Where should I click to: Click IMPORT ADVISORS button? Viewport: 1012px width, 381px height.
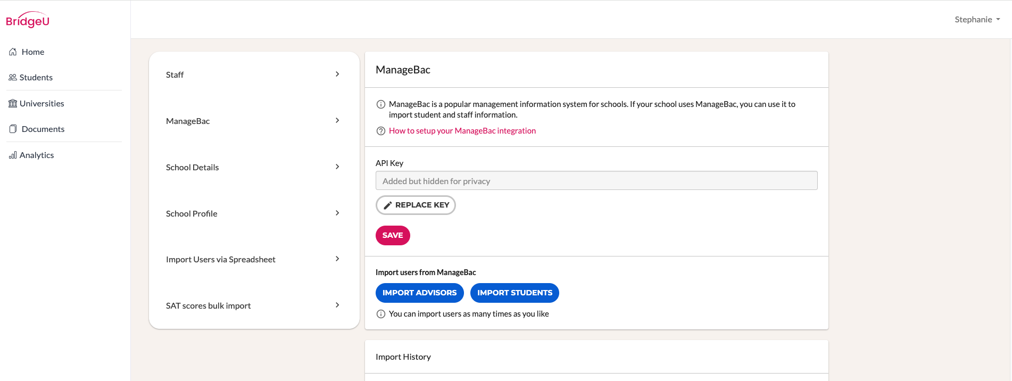tap(419, 293)
